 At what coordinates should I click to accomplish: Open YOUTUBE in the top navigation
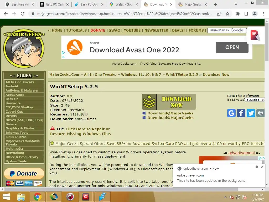point(132,31)
